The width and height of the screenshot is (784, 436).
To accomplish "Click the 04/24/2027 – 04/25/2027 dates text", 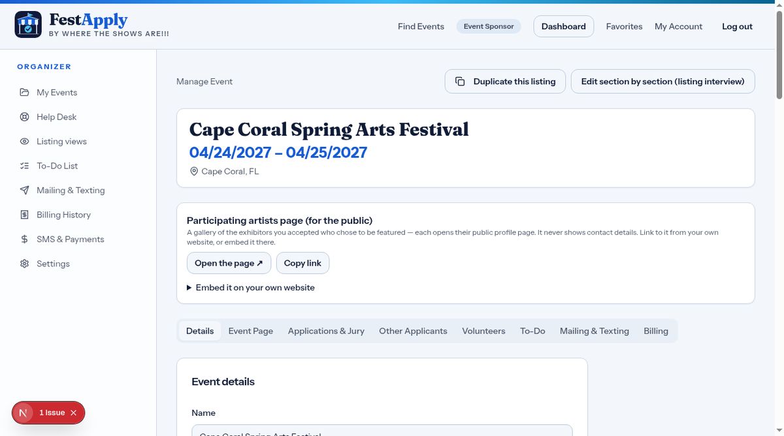I will pyautogui.click(x=278, y=152).
